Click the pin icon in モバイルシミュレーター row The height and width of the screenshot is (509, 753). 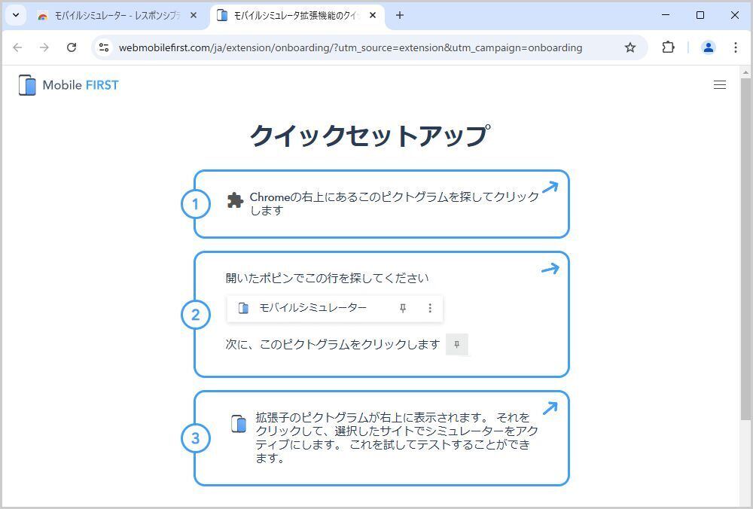403,308
